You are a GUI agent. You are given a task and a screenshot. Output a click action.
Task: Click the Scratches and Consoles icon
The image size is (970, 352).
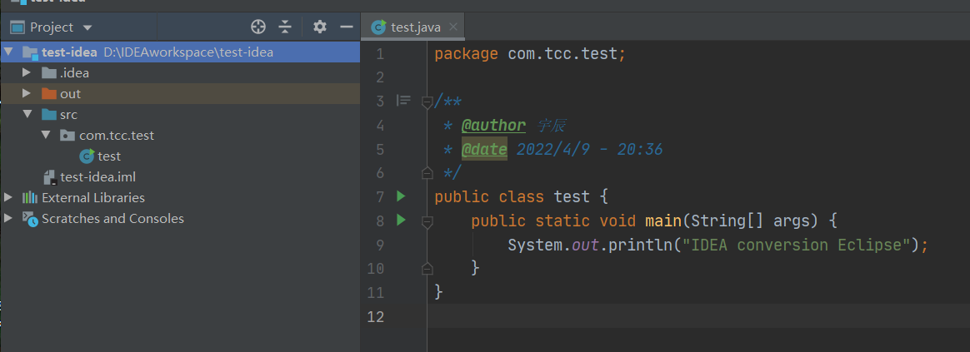click(x=30, y=219)
